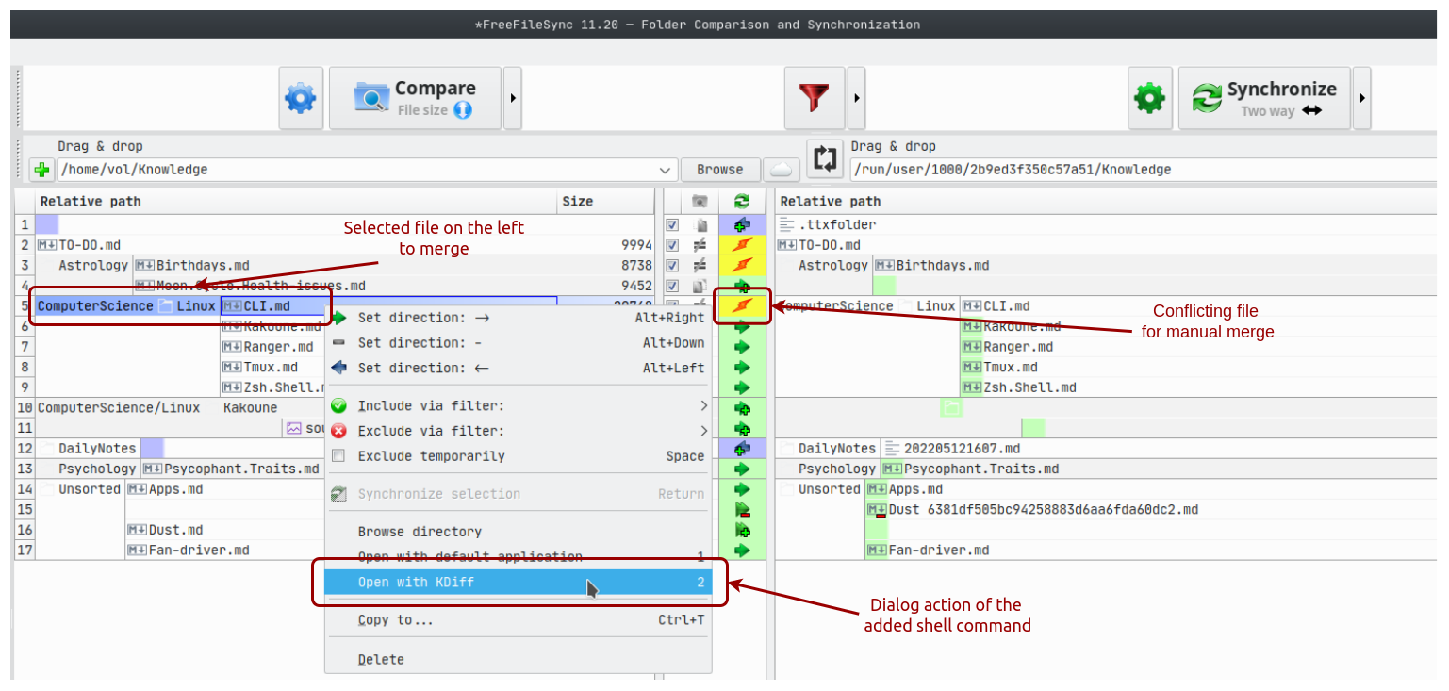
Task: Open comparison settings via blue gear icon
Action: click(x=300, y=98)
